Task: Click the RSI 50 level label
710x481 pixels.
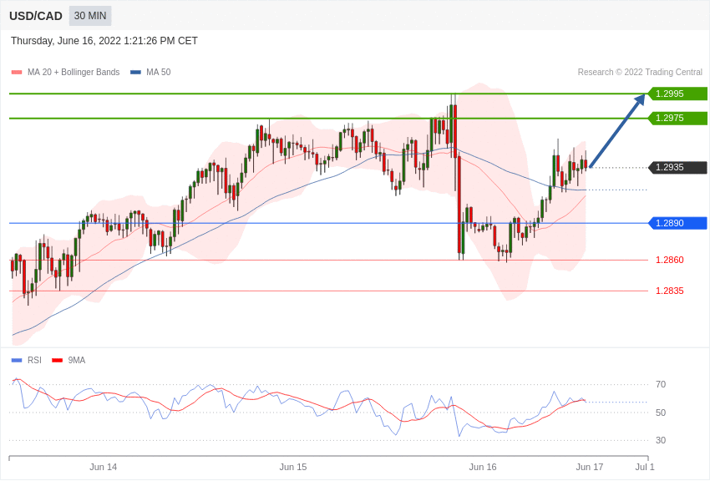Action: [661, 413]
